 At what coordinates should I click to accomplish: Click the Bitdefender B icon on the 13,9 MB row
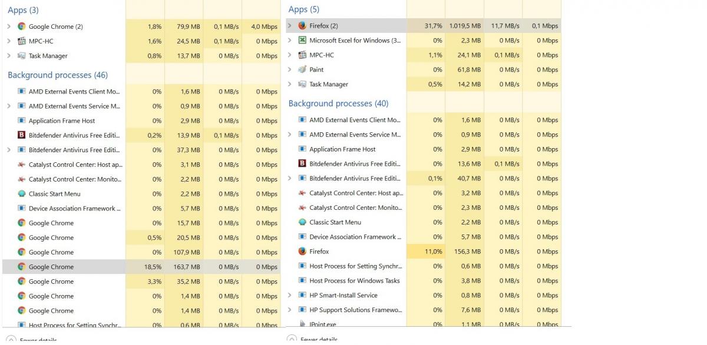[x=22, y=135]
